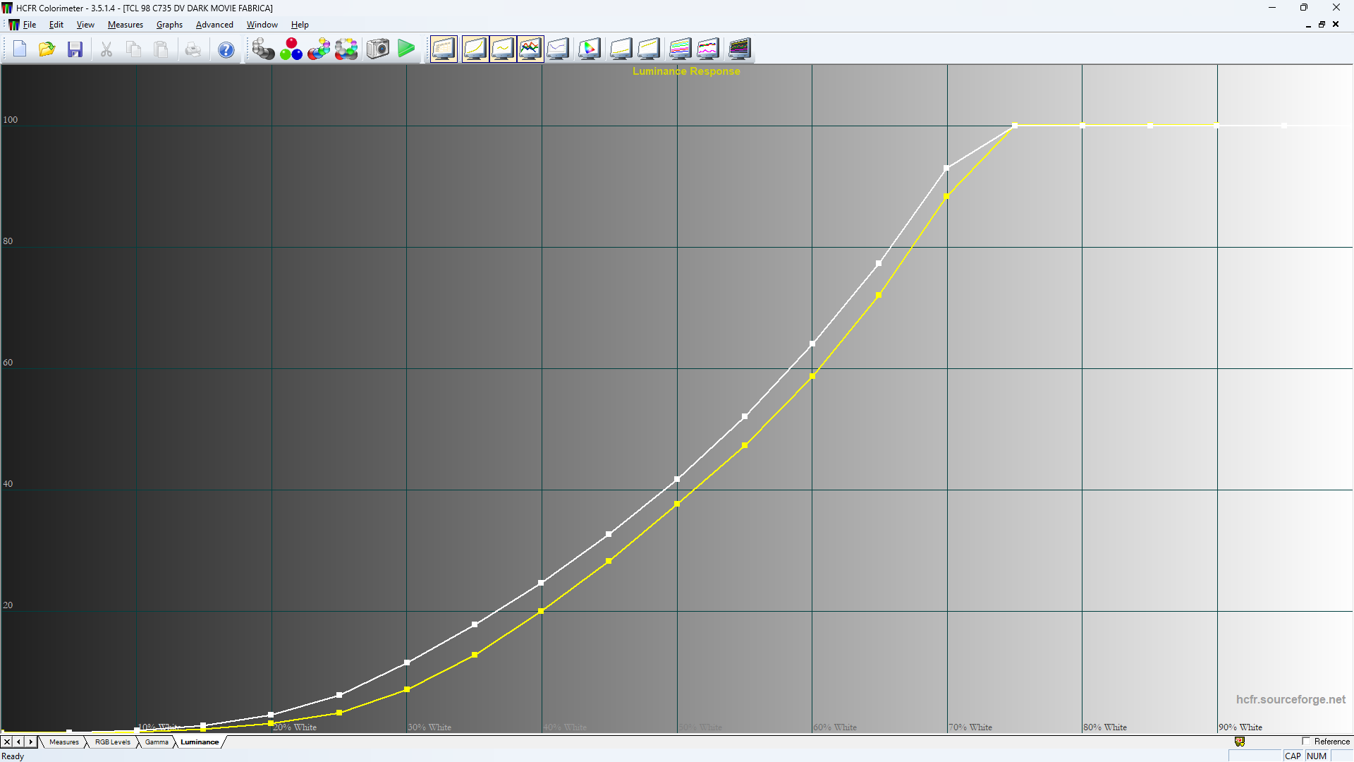Open the CIE diagram view icon
The width and height of the screenshot is (1354, 762).
[x=589, y=49]
